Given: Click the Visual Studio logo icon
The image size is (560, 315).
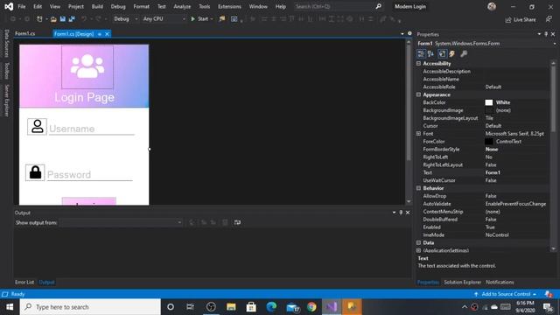Looking at the screenshot, I should (x=9, y=6).
